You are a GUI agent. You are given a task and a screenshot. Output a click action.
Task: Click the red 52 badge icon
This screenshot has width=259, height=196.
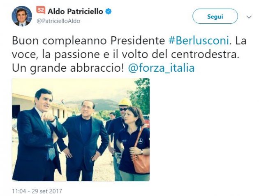coord(41,10)
